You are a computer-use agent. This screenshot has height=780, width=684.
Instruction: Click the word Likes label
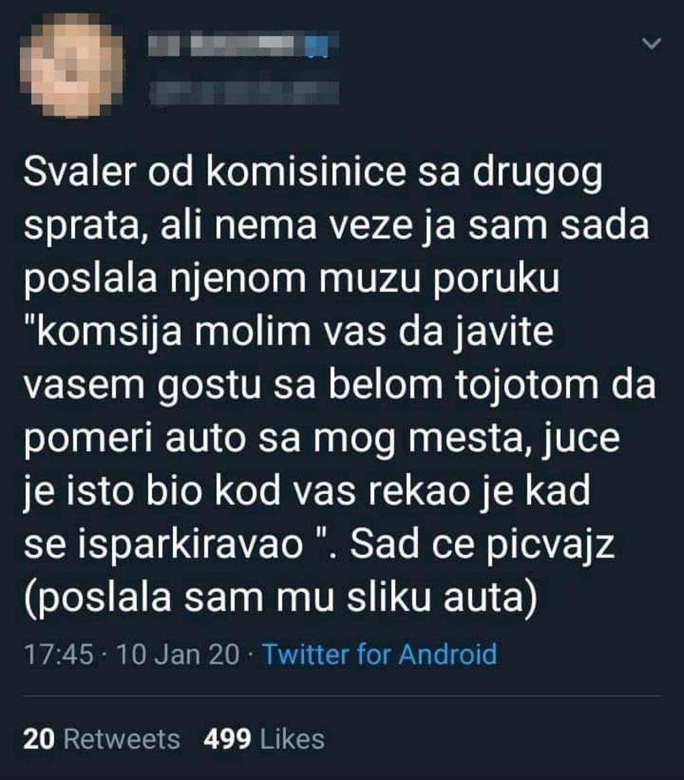tap(293, 739)
